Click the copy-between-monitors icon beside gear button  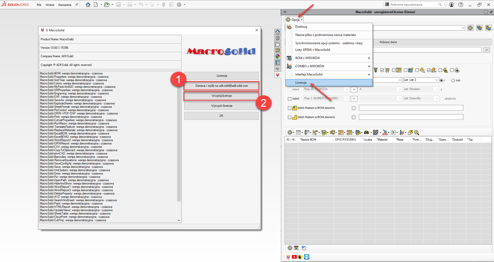[479, 28]
